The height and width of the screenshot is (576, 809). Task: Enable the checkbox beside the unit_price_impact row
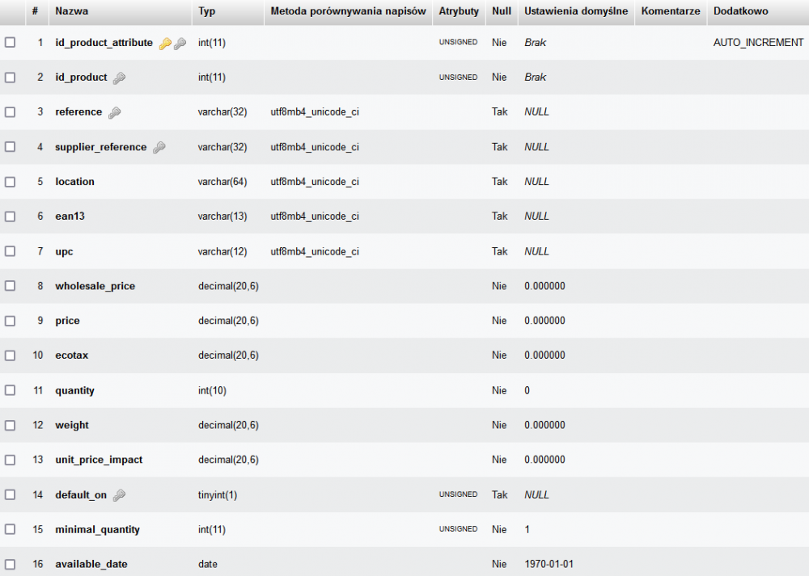tap(11, 460)
